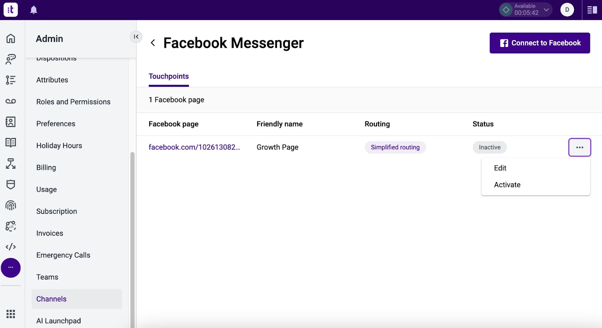Click the Inactive status badge
The image size is (602, 328).
pyautogui.click(x=490, y=147)
